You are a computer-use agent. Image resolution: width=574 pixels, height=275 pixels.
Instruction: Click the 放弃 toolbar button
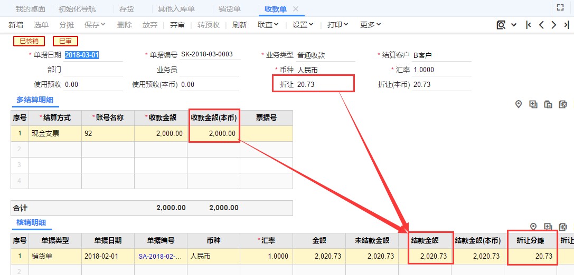click(x=150, y=25)
